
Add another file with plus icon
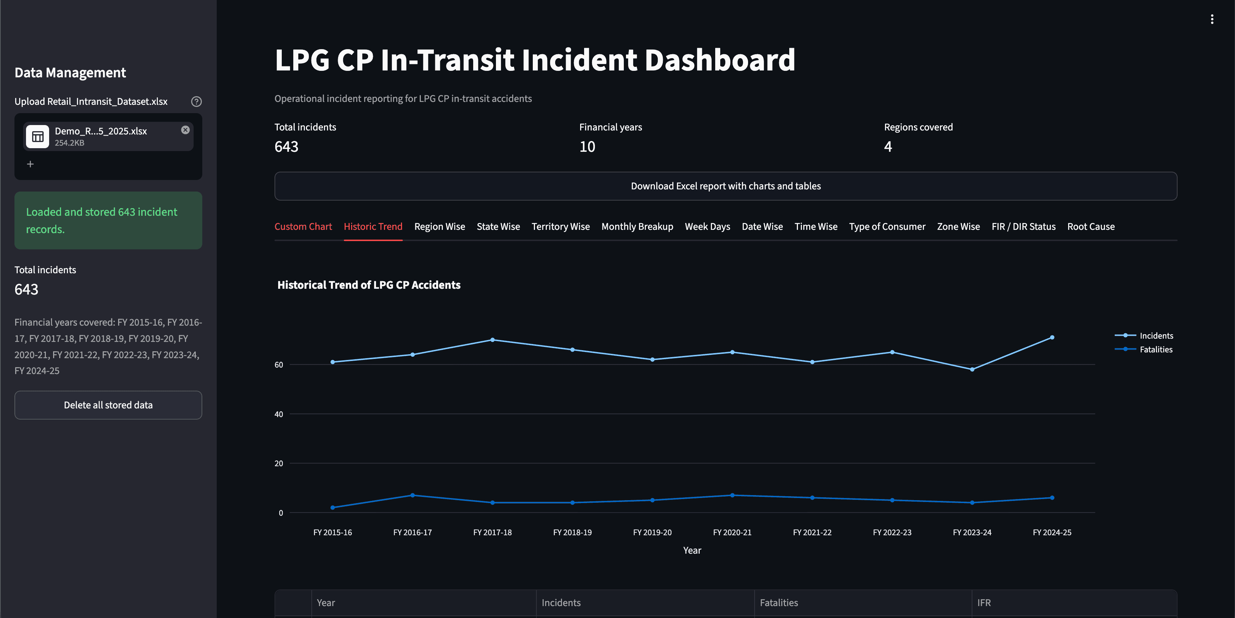pos(30,164)
